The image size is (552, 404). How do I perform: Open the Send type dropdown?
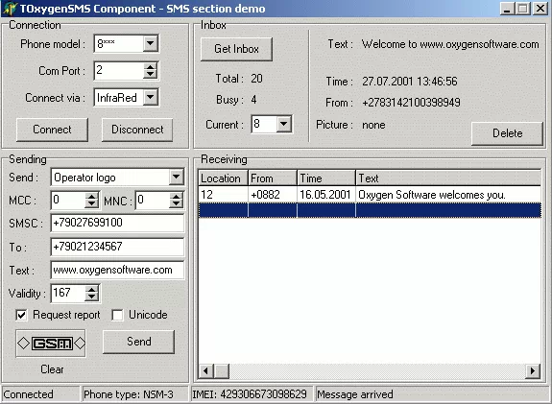176,177
